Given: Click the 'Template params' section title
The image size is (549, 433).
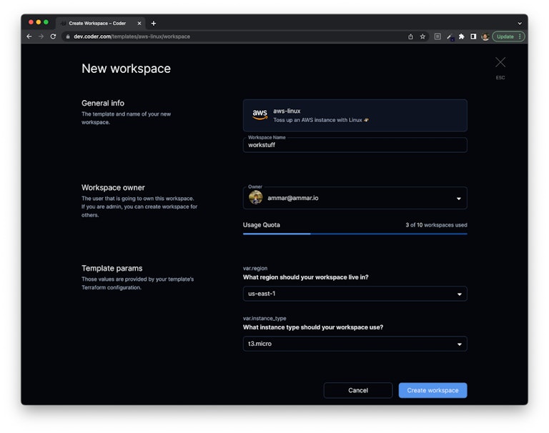Looking at the screenshot, I should 112,269.
